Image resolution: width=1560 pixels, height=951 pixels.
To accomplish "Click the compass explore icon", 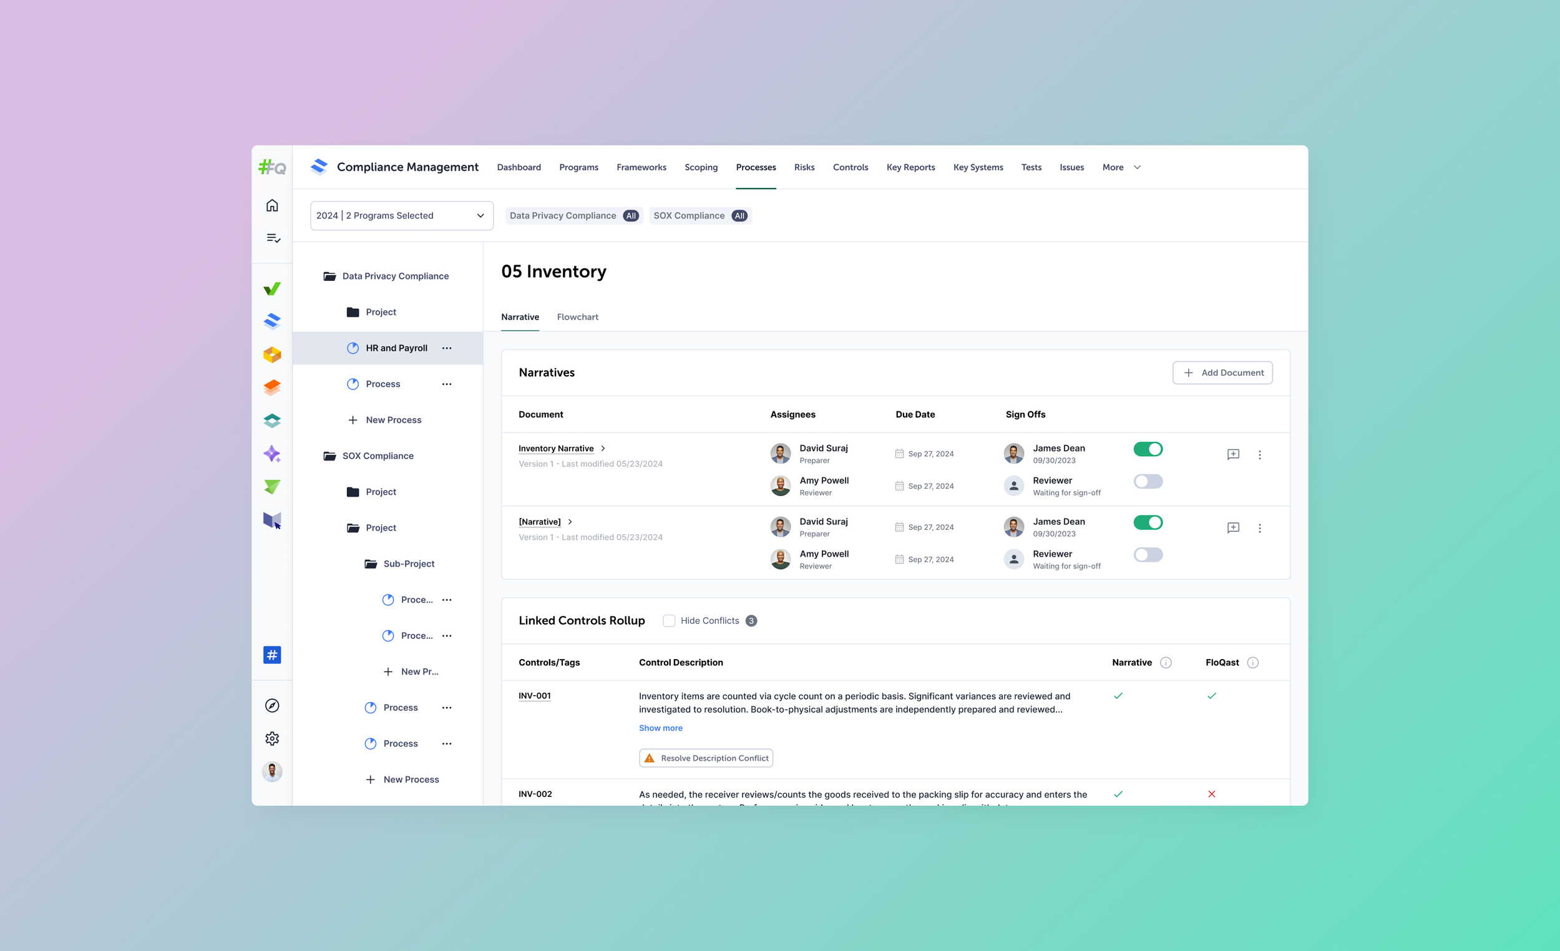I will (x=271, y=705).
